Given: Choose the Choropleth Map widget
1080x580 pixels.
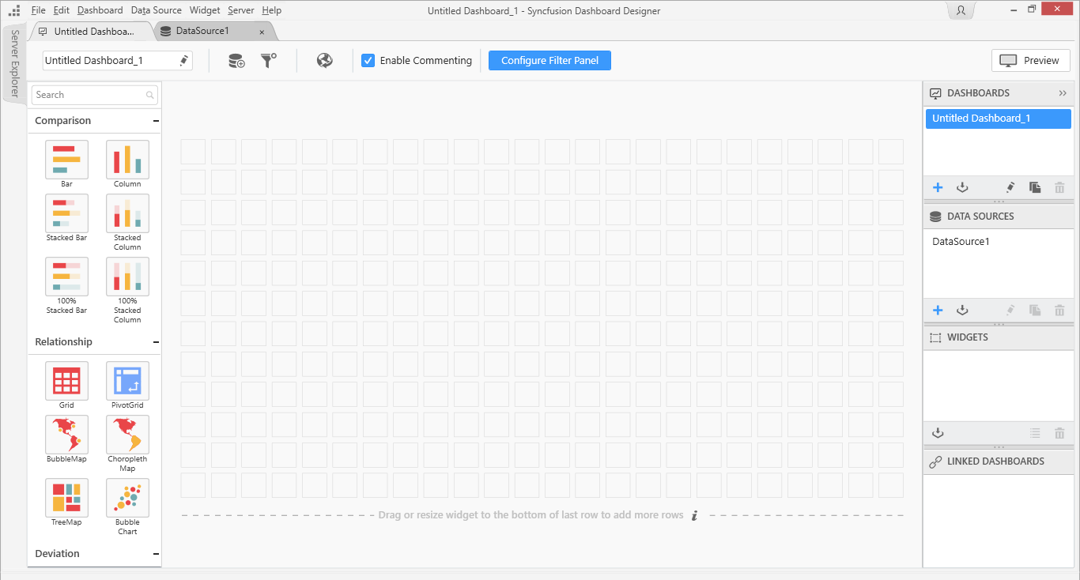Looking at the screenshot, I should pyautogui.click(x=127, y=435).
